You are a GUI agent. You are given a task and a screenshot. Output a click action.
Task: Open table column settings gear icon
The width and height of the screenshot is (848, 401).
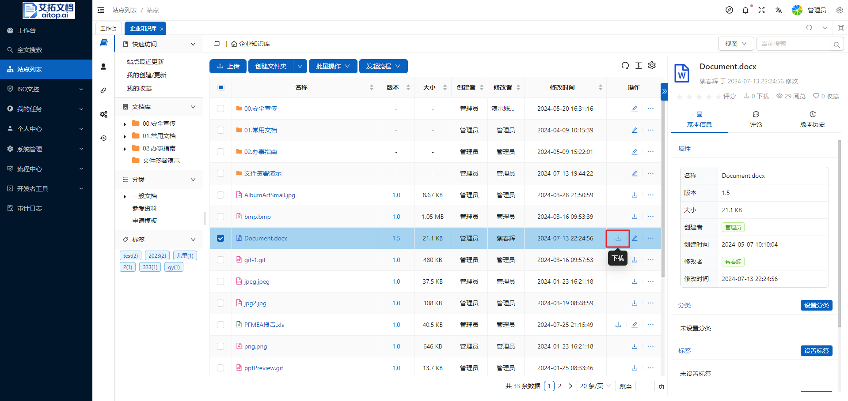[652, 66]
